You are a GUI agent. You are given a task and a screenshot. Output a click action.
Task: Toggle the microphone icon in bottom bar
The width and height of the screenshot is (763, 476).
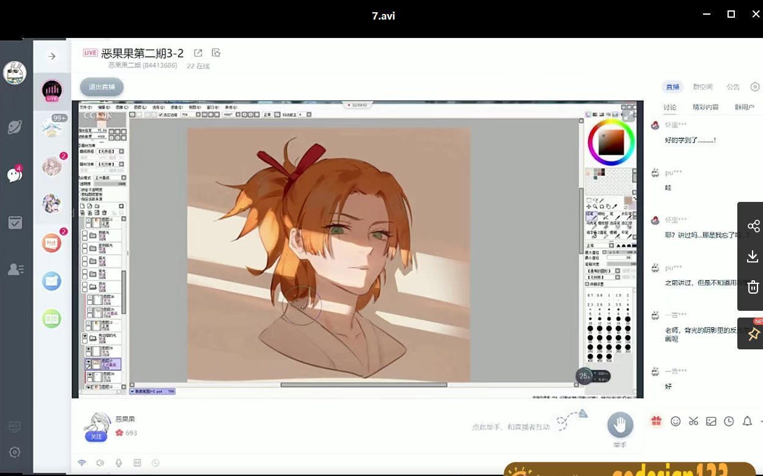[x=119, y=463]
